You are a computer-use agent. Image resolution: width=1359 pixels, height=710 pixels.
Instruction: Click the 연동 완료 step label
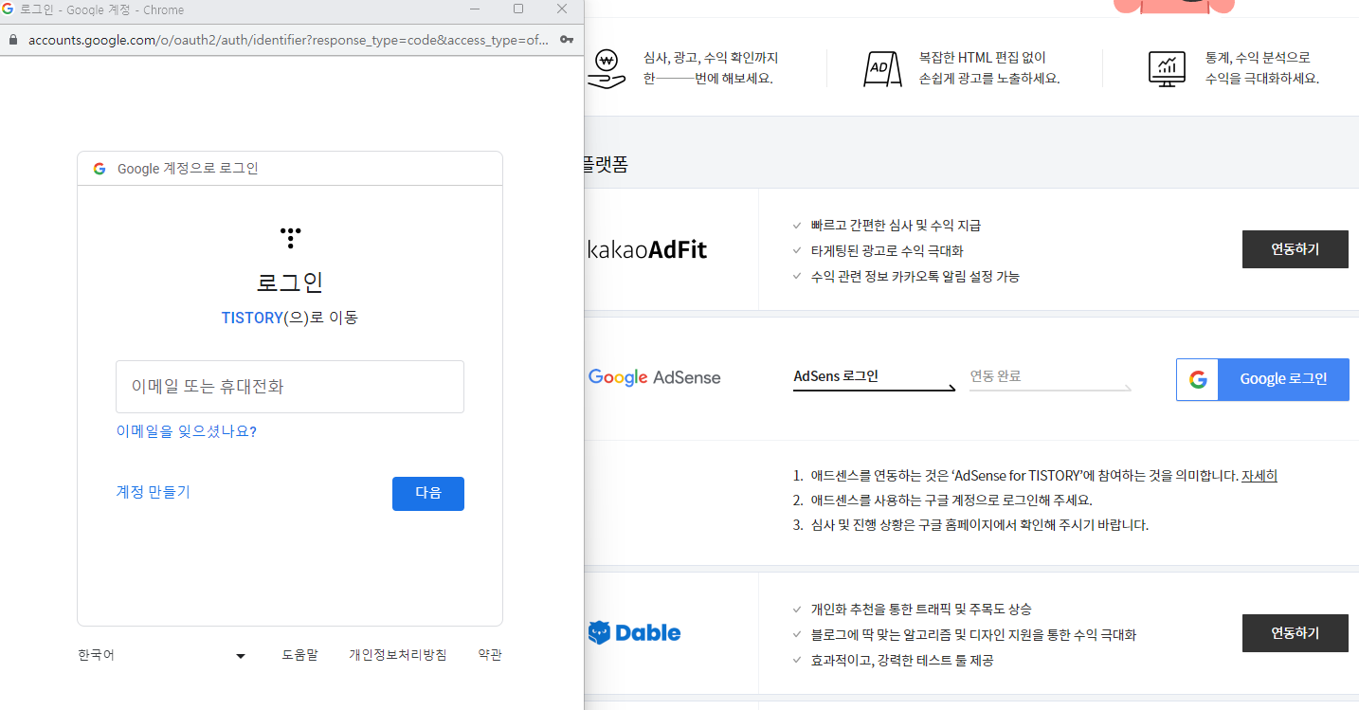tap(995, 376)
